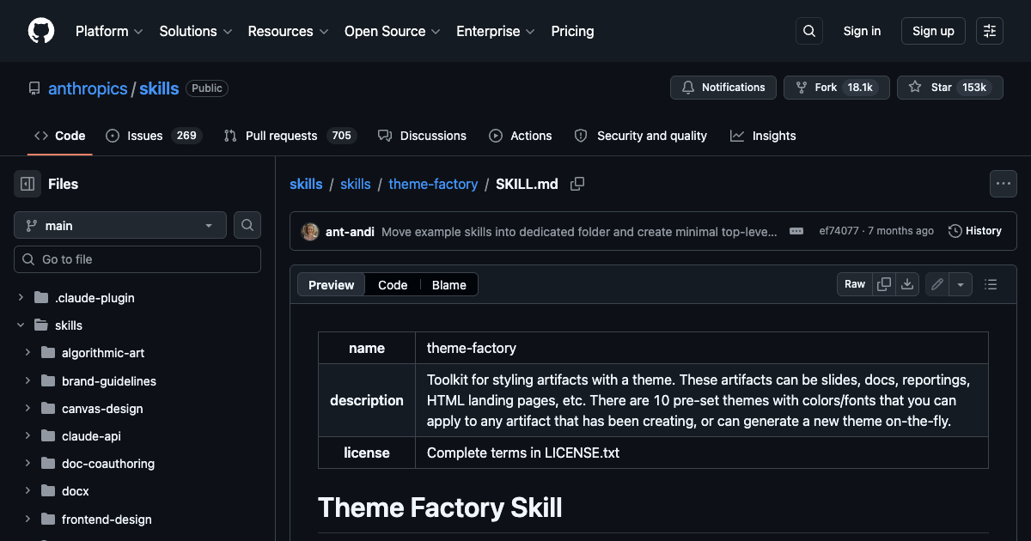Expand the frontend-design folder
Image resolution: width=1031 pixels, height=541 pixels.
pos(27,519)
